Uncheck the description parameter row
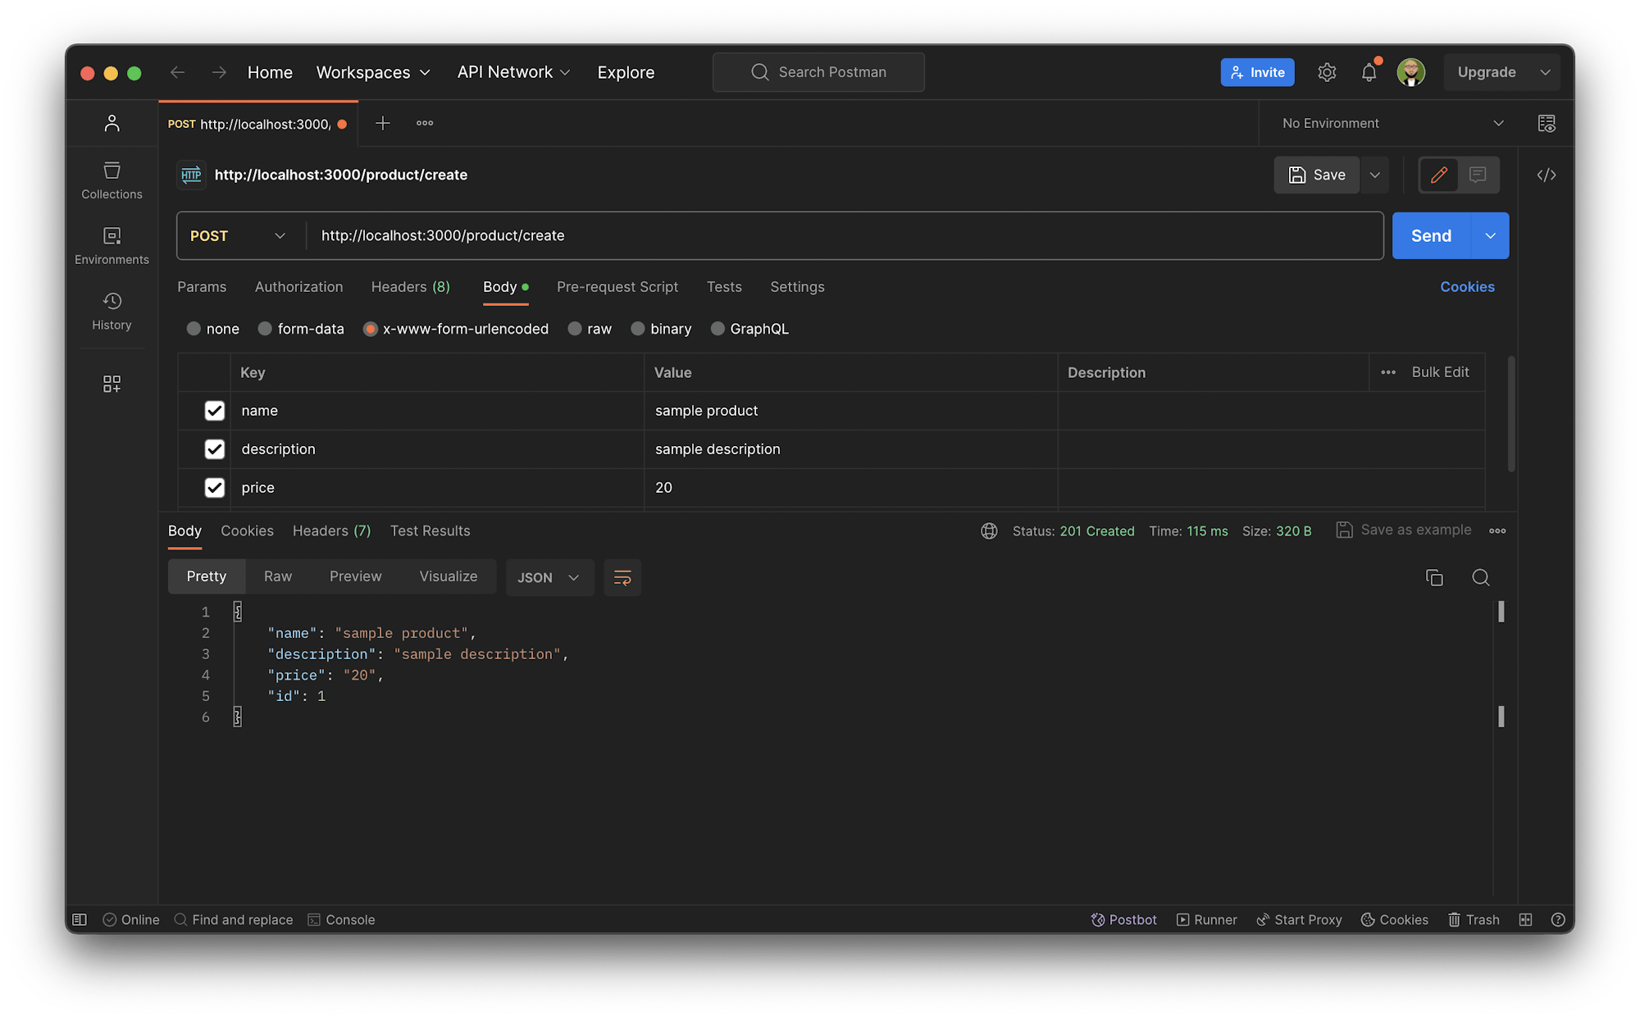This screenshot has height=1020, width=1640. (x=214, y=449)
